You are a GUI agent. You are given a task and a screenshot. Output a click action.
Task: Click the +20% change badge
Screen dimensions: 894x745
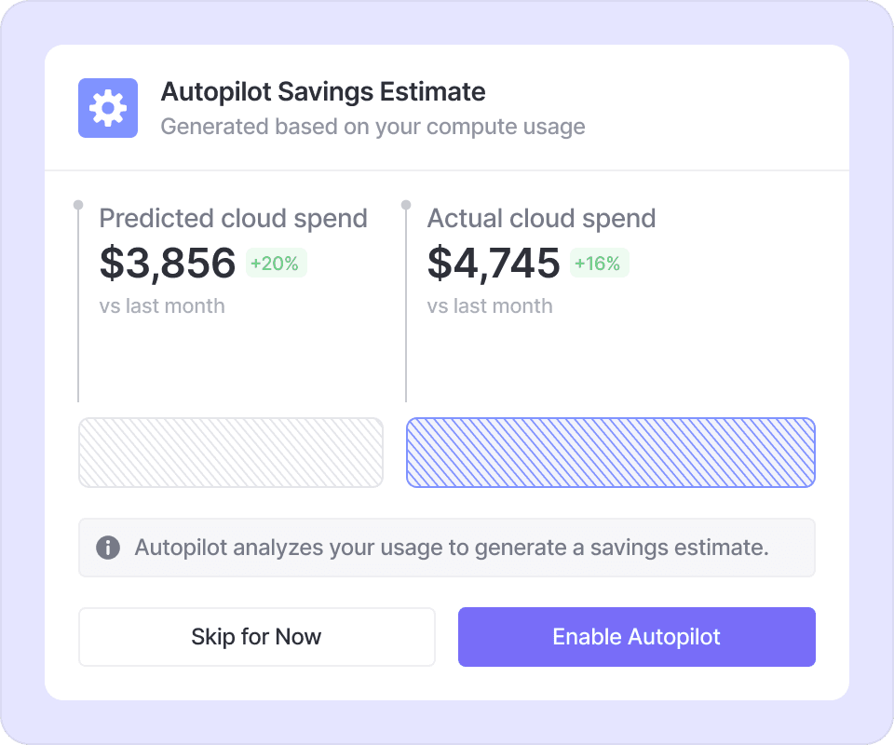(x=275, y=264)
